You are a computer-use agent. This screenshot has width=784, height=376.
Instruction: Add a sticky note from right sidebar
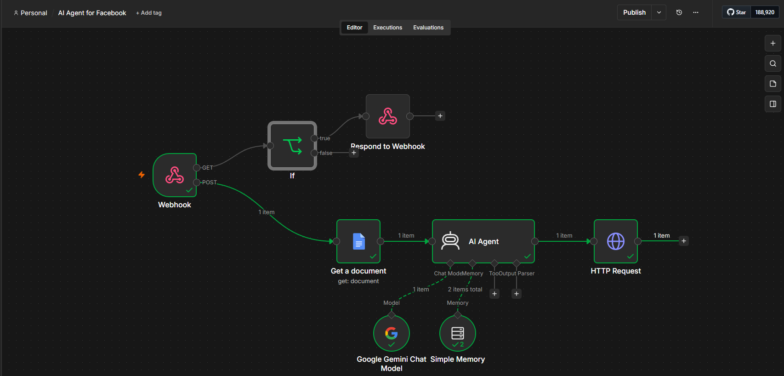[x=773, y=84]
